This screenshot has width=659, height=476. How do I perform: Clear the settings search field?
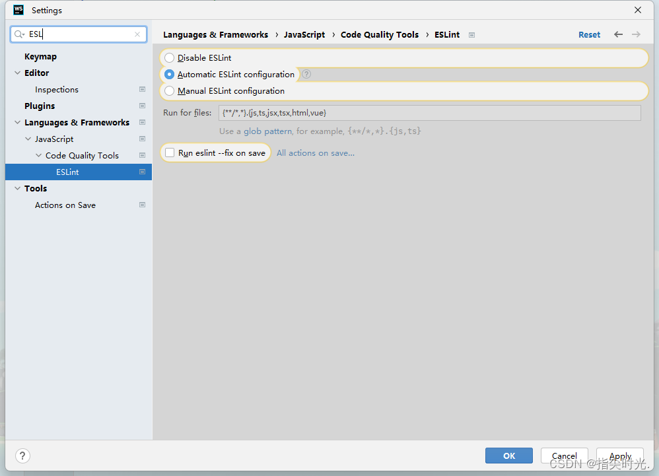[x=137, y=34]
